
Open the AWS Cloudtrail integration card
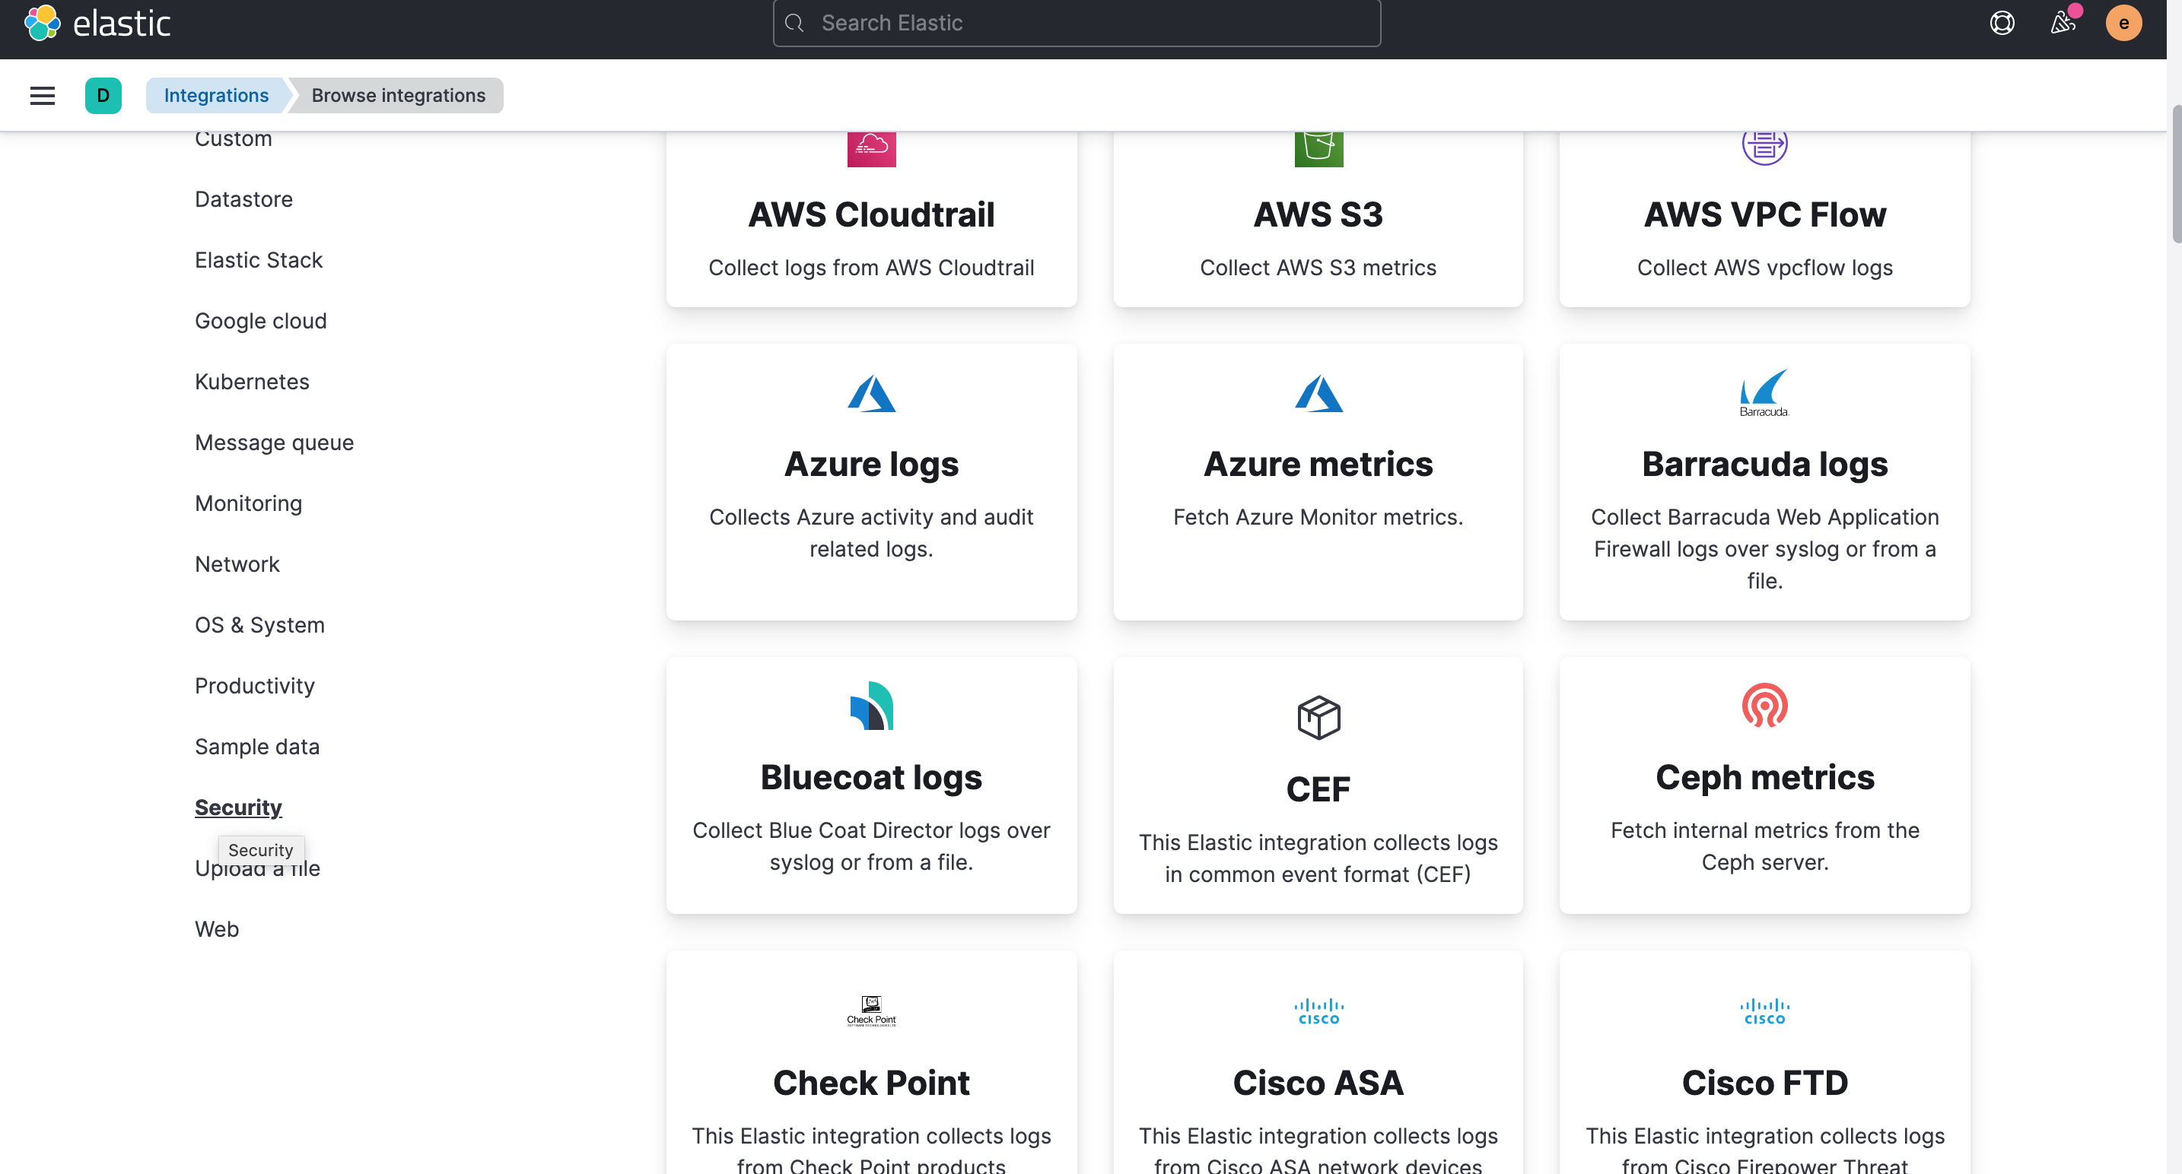pyautogui.click(x=871, y=216)
